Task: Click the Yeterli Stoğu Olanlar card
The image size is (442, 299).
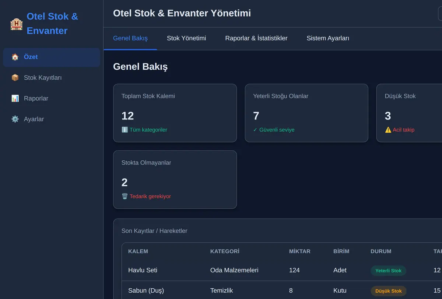Action: [306, 113]
